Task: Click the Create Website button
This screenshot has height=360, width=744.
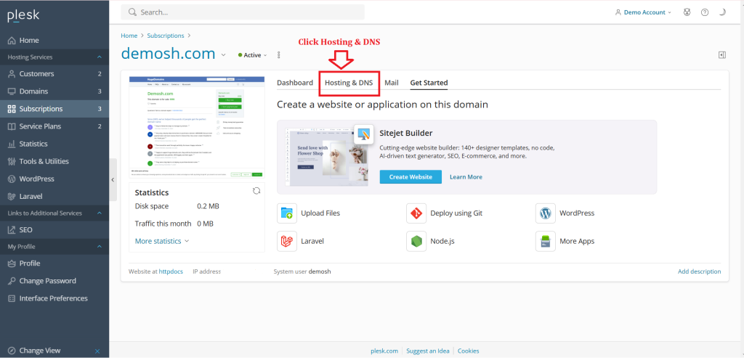Action: click(x=411, y=176)
